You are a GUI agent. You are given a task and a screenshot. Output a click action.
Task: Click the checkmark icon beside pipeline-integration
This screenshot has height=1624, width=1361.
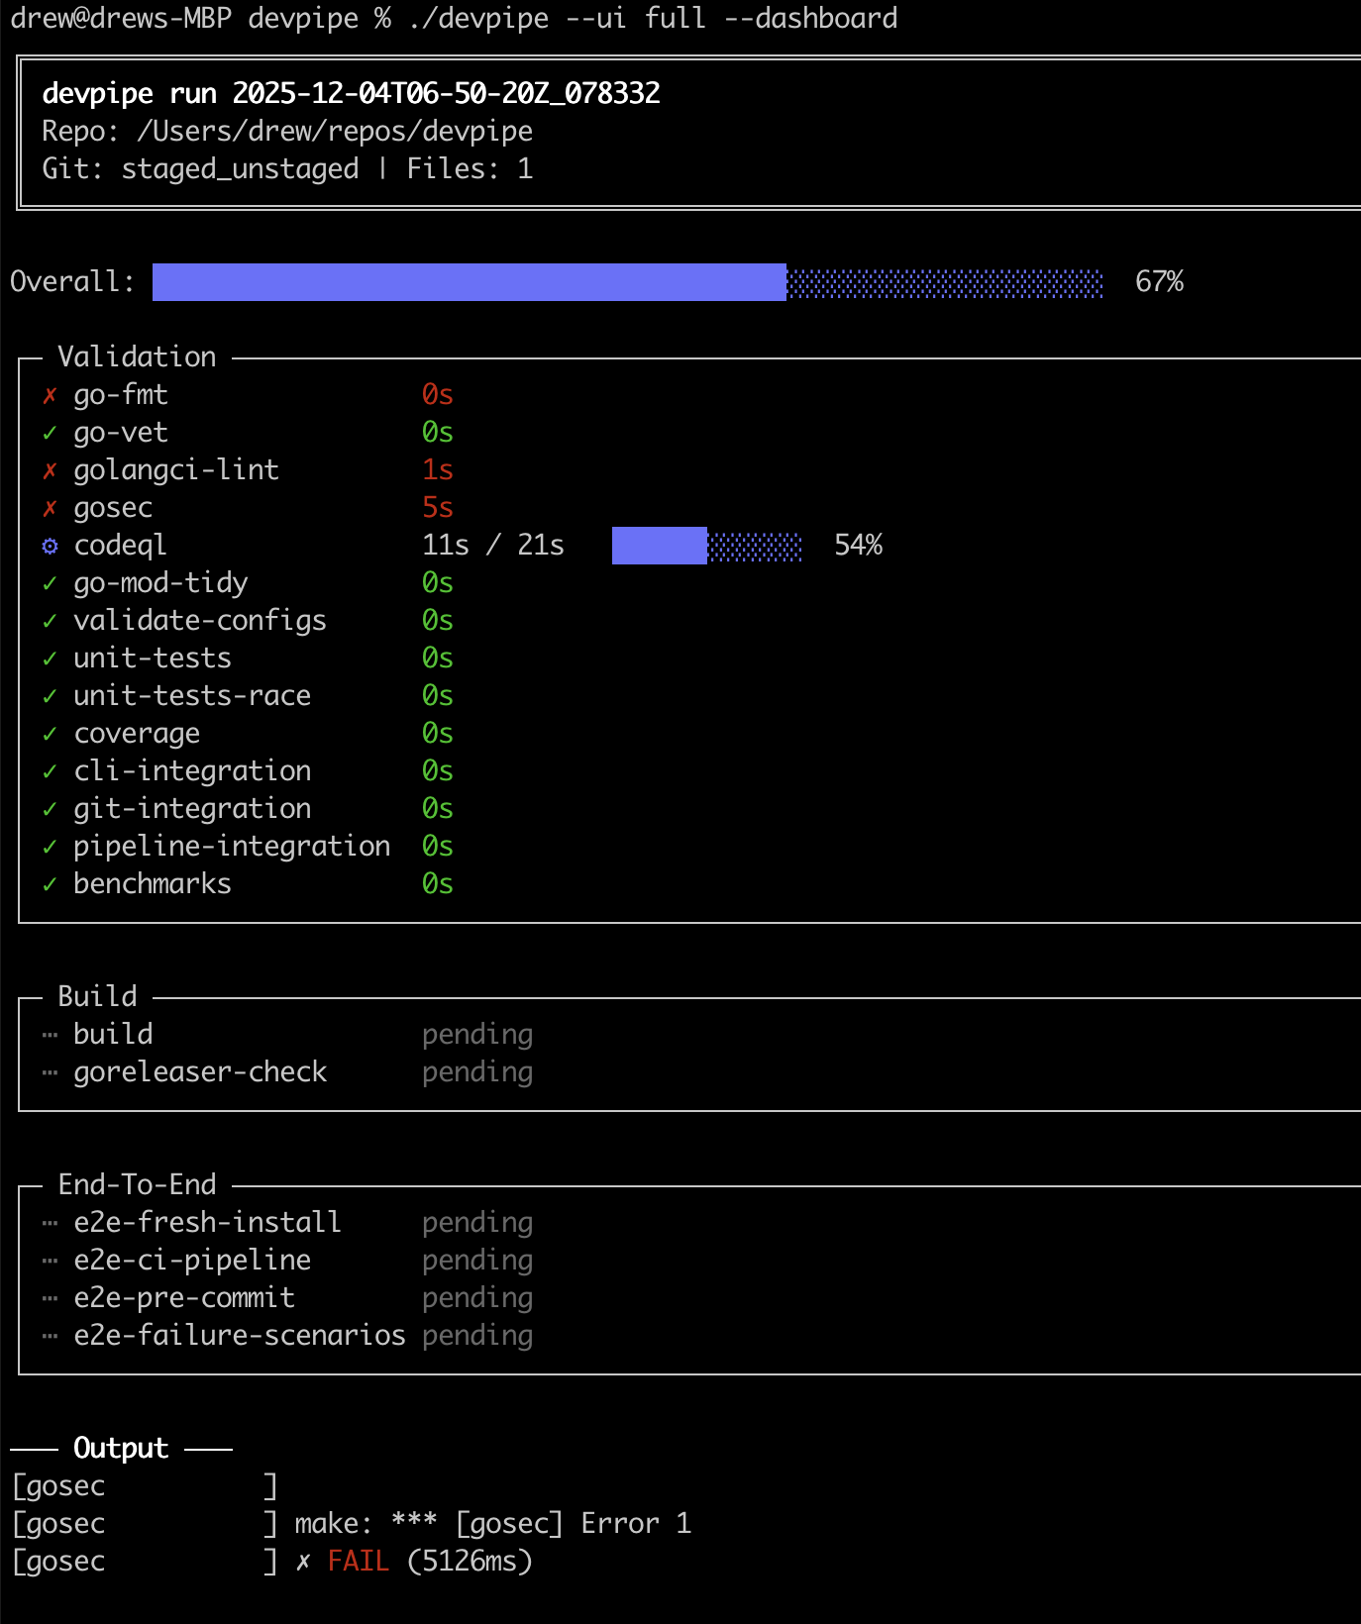pyautogui.click(x=50, y=847)
